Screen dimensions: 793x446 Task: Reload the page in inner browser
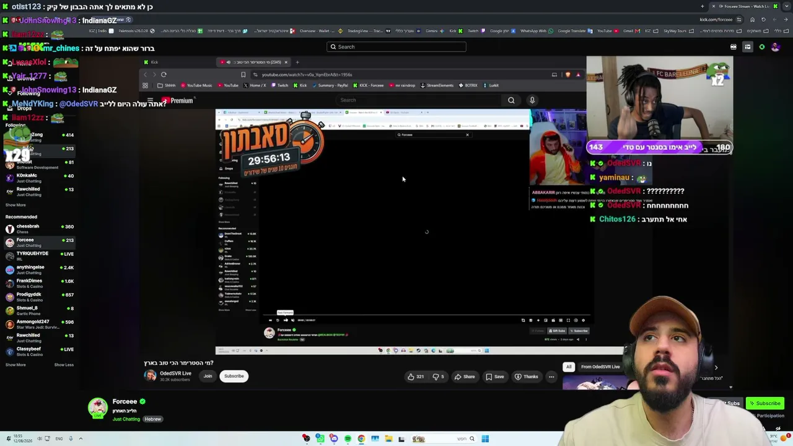(x=164, y=75)
